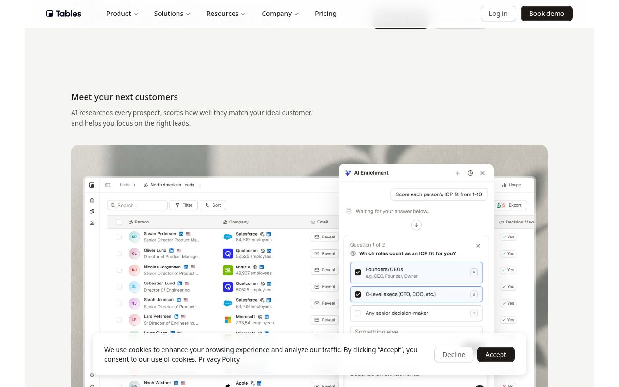Screen dimensions: 619x387
Task: Reveal Oliver Lund's email
Action: tap(324, 253)
